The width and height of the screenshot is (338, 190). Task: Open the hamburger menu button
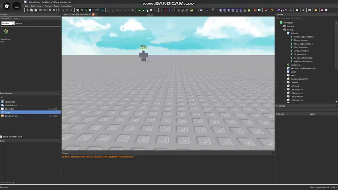17,6
